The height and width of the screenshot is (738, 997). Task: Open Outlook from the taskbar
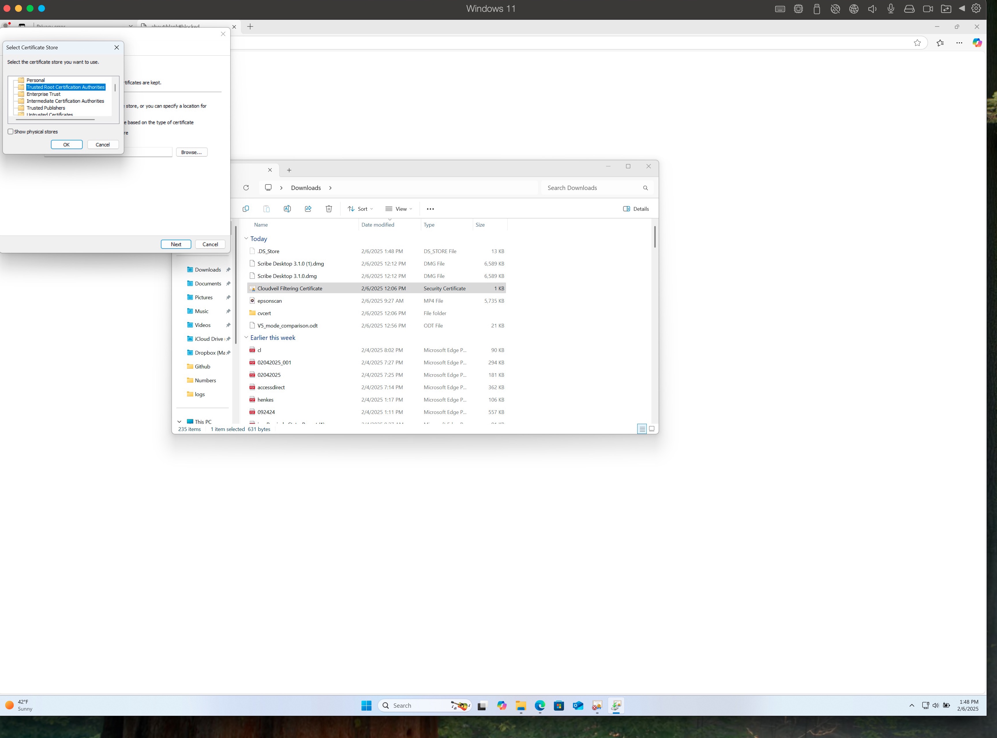click(x=578, y=705)
